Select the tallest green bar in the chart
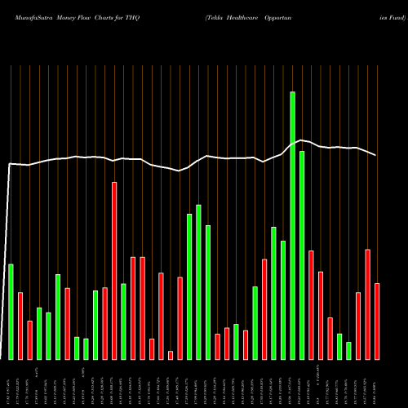 pyautogui.click(x=293, y=226)
